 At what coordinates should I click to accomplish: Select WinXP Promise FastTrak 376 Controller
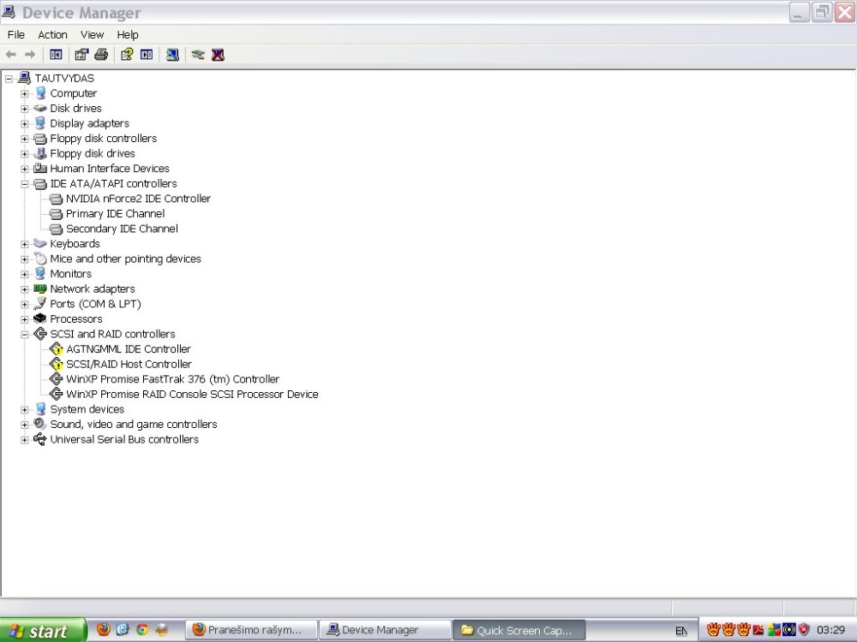click(x=172, y=379)
